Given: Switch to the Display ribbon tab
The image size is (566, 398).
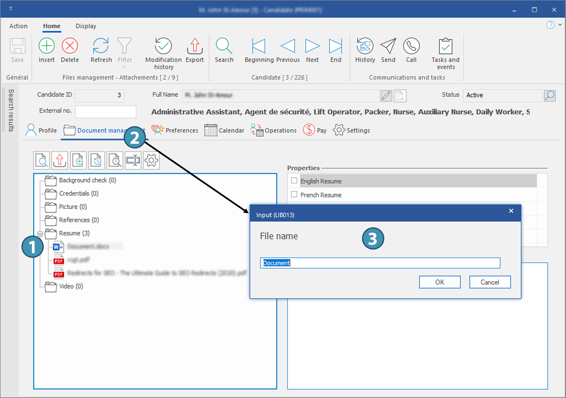Looking at the screenshot, I should [x=86, y=26].
